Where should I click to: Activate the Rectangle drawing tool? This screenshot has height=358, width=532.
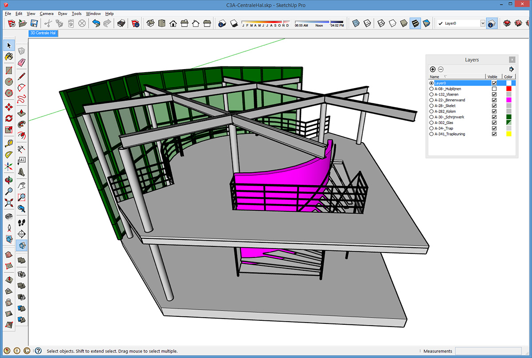[9, 70]
